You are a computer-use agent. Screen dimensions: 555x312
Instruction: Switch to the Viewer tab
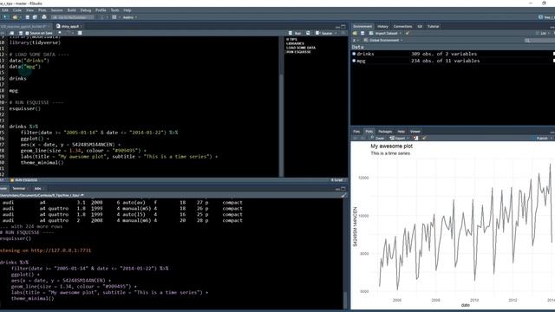pyautogui.click(x=415, y=132)
